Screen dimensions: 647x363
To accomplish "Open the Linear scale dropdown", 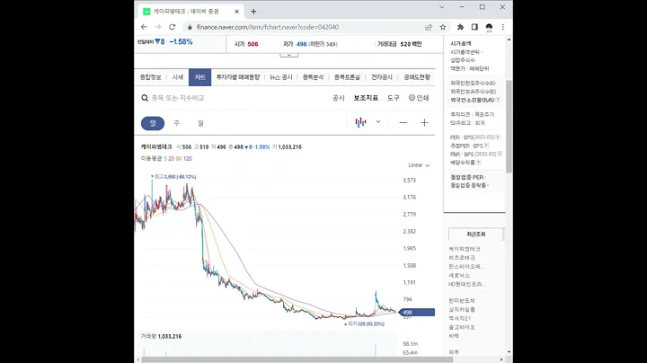I will [x=419, y=165].
